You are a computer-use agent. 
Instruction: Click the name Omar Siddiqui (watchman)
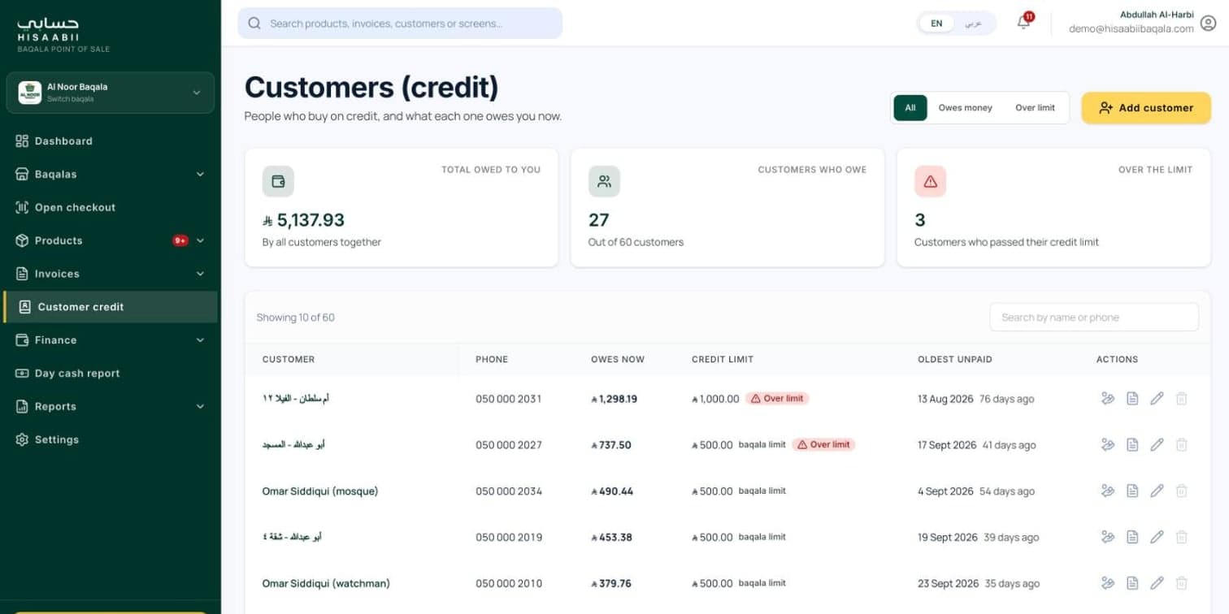pyautogui.click(x=326, y=583)
